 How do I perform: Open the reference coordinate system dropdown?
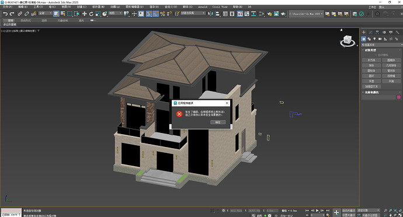point(116,13)
